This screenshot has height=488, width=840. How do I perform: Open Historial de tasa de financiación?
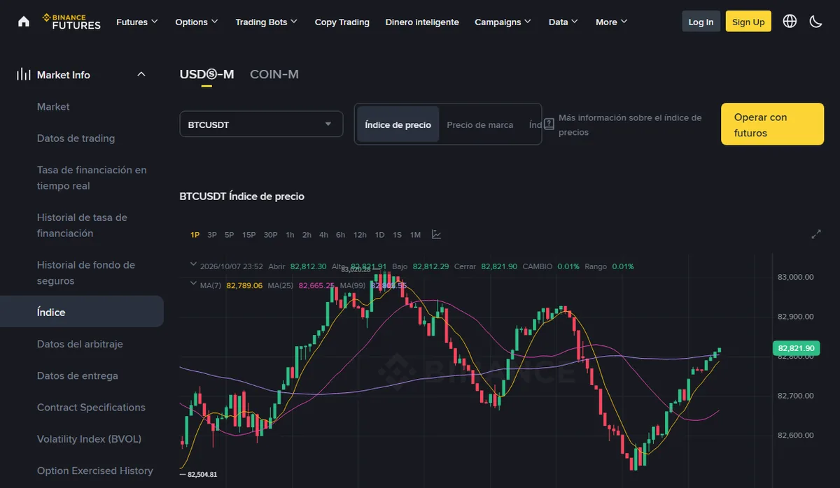click(x=82, y=225)
